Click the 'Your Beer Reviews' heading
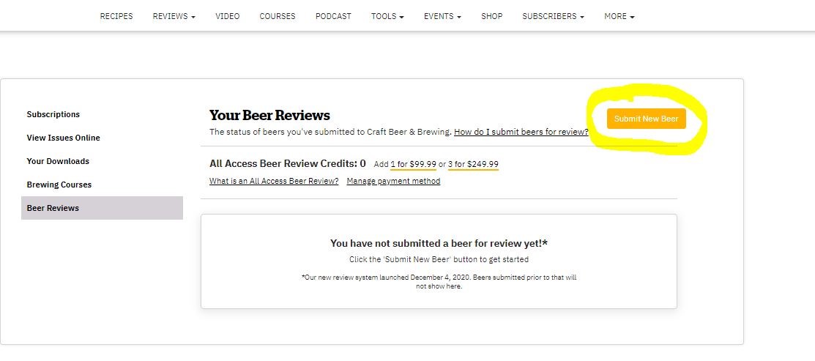815x361 pixels. (269, 115)
